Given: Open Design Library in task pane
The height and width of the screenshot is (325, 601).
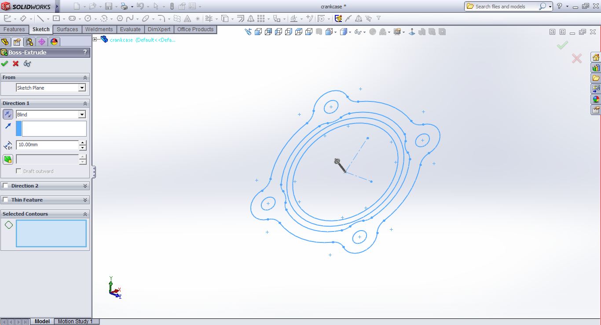Looking at the screenshot, I should coord(596,68).
